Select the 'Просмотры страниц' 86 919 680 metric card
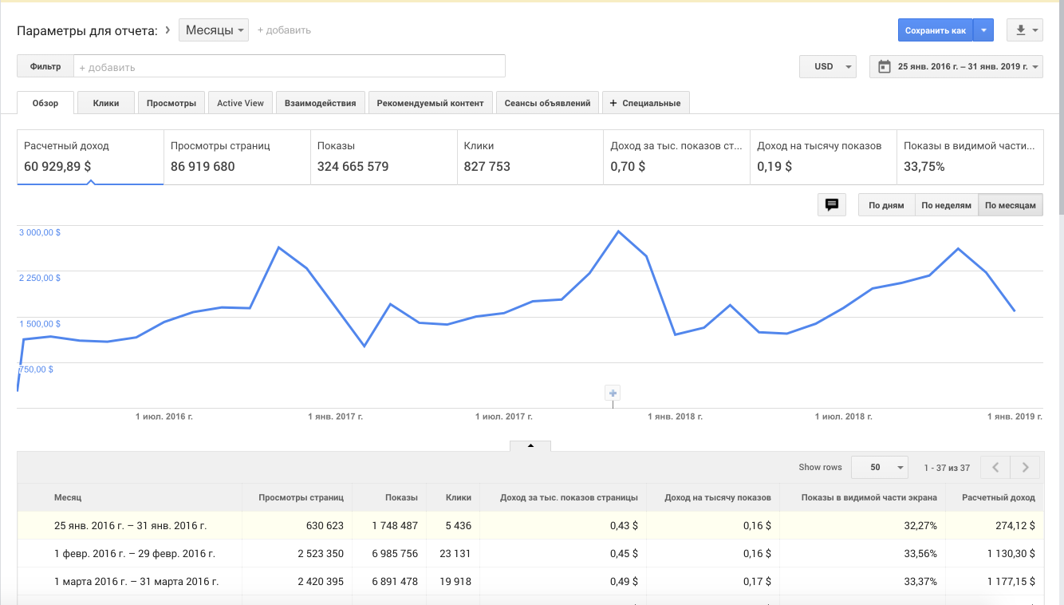 pyautogui.click(x=237, y=157)
